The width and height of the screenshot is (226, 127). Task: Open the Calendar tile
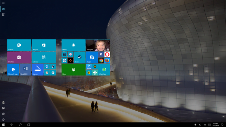click(x=44, y=57)
